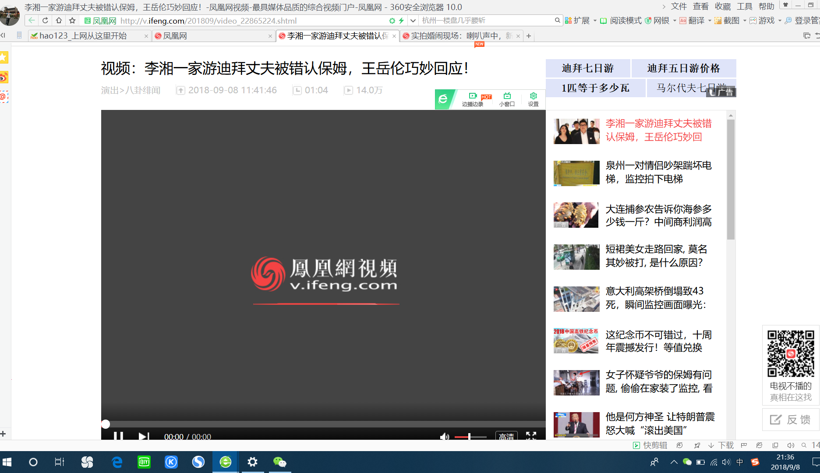Viewport: 820px width, 473px height.
Task: Open the 网银 online banking shield icon
Action: tap(647, 20)
